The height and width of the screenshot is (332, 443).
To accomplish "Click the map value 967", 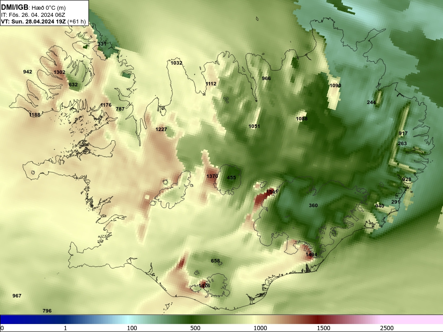I will click(17, 296).
